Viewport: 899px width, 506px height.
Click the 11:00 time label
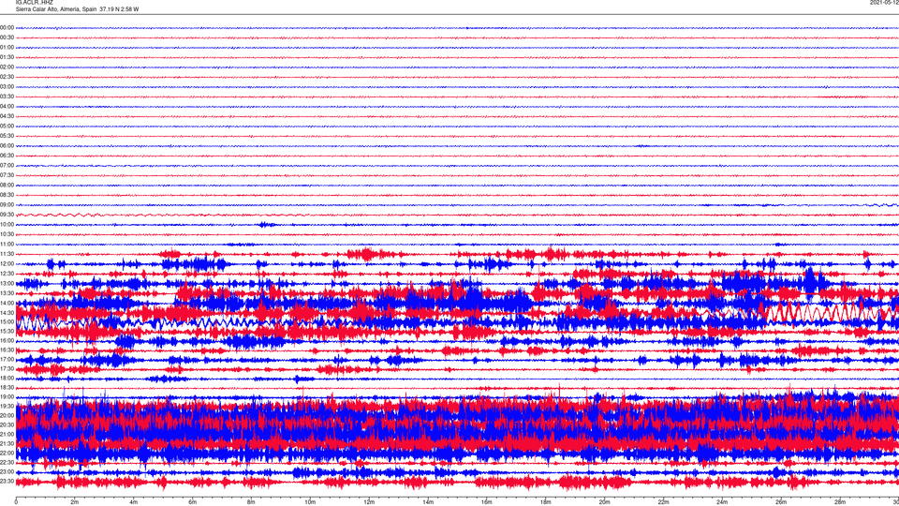pos(7,245)
